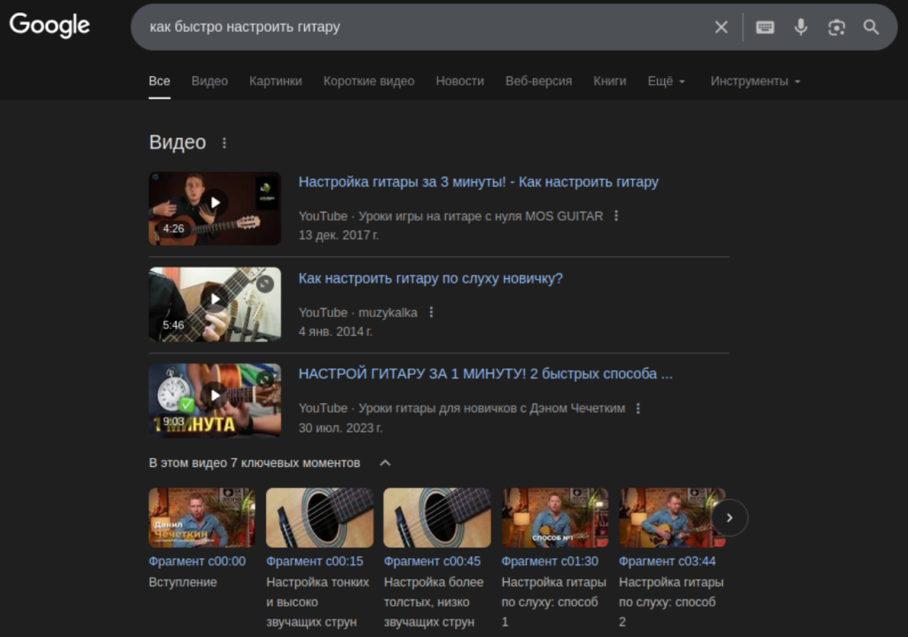Open 'Как настроить гитару по слуху новичку?' link
The width and height of the screenshot is (908, 637).
[430, 278]
